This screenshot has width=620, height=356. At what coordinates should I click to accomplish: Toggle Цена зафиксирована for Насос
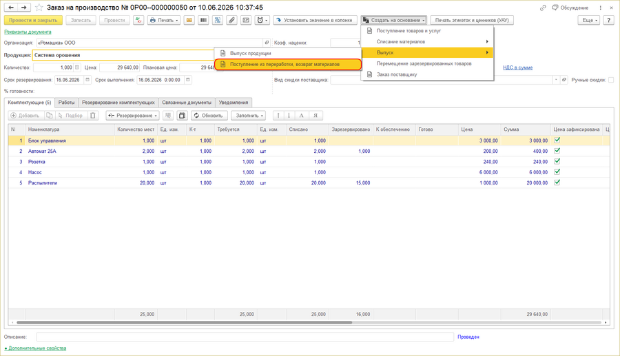pos(557,172)
